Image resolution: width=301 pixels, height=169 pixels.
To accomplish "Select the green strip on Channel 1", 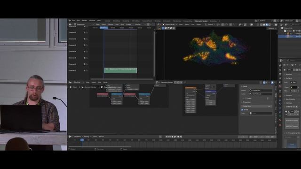I will tap(120, 70).
